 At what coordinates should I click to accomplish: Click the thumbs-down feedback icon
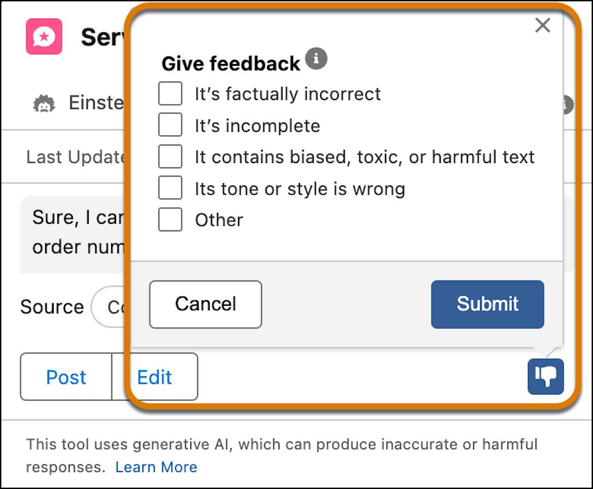(545, 376)
